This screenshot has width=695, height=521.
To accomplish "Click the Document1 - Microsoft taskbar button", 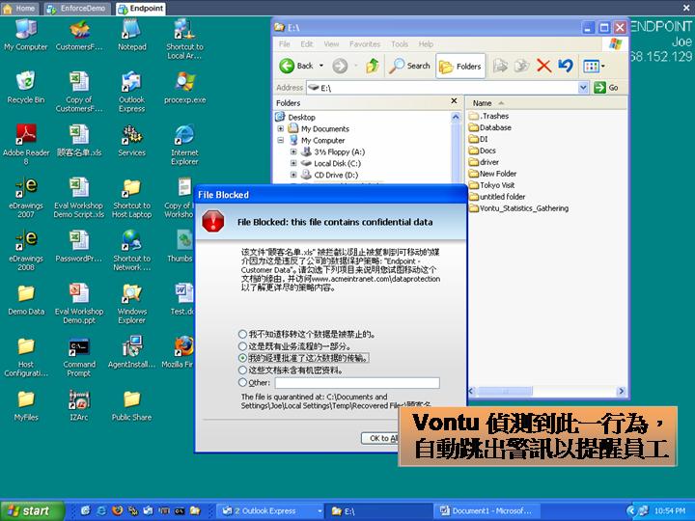I will [486, 510].
